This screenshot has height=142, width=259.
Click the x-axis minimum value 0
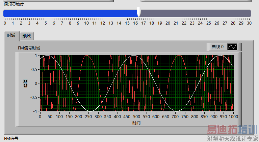40,117
